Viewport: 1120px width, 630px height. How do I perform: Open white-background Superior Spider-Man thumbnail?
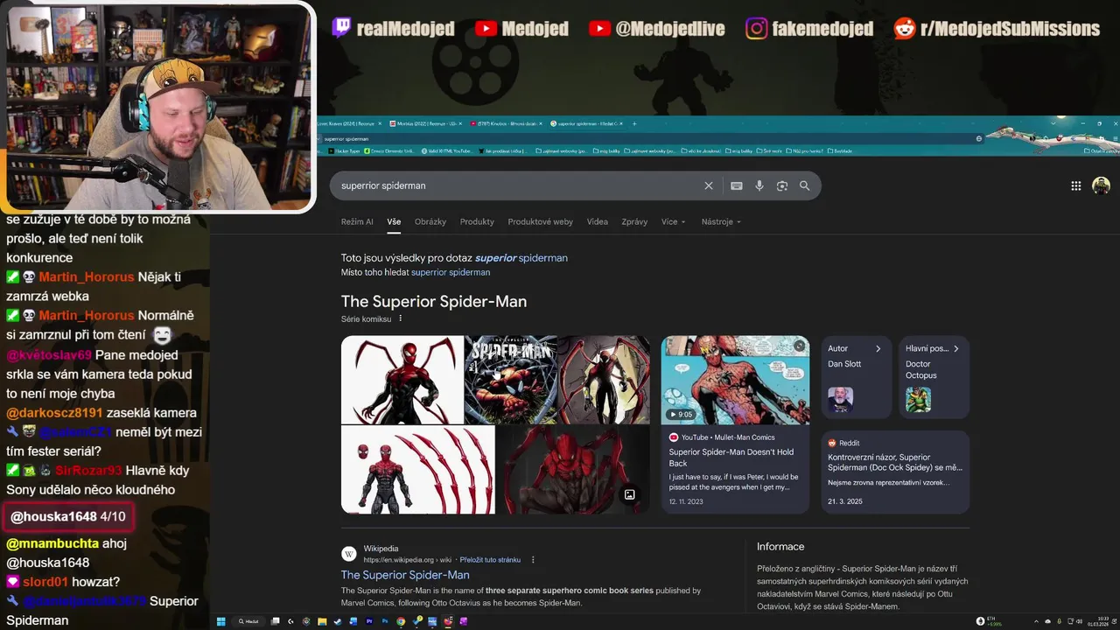[402, 380]
